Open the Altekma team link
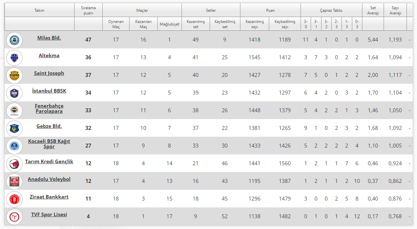This screenshot has height=229, width=417. [x=49, y=56]
